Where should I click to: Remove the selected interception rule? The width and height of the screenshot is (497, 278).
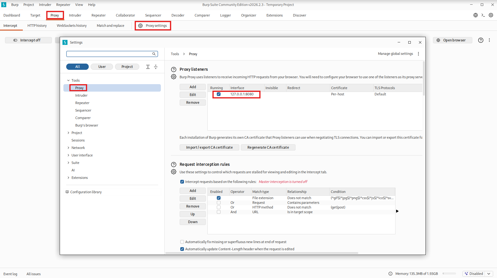click(193, 206)
